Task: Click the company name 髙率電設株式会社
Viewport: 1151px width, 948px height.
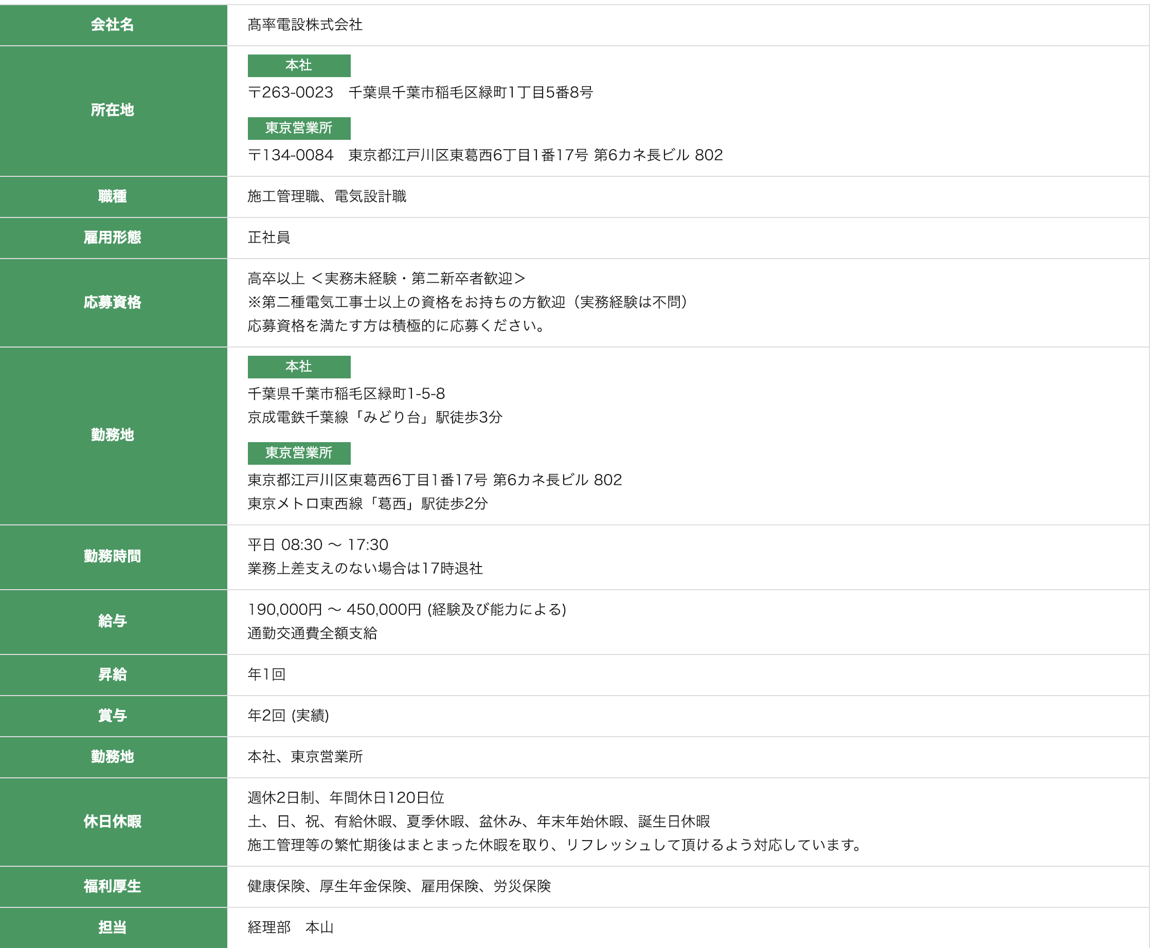Action: (x=304, y=25)
